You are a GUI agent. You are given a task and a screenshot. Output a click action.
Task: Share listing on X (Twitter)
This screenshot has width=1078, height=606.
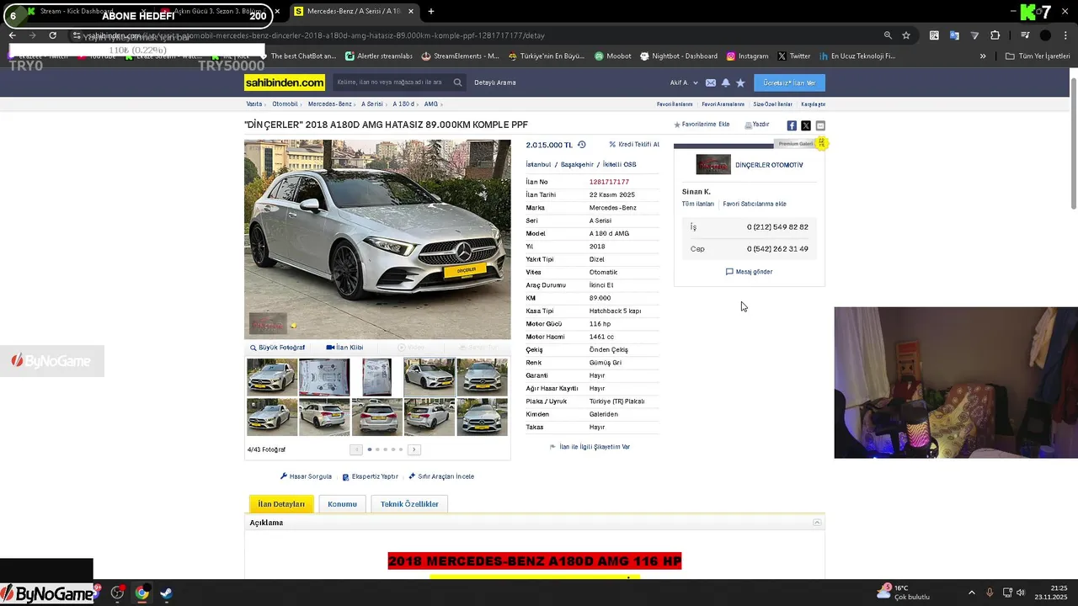pos(806,125)
